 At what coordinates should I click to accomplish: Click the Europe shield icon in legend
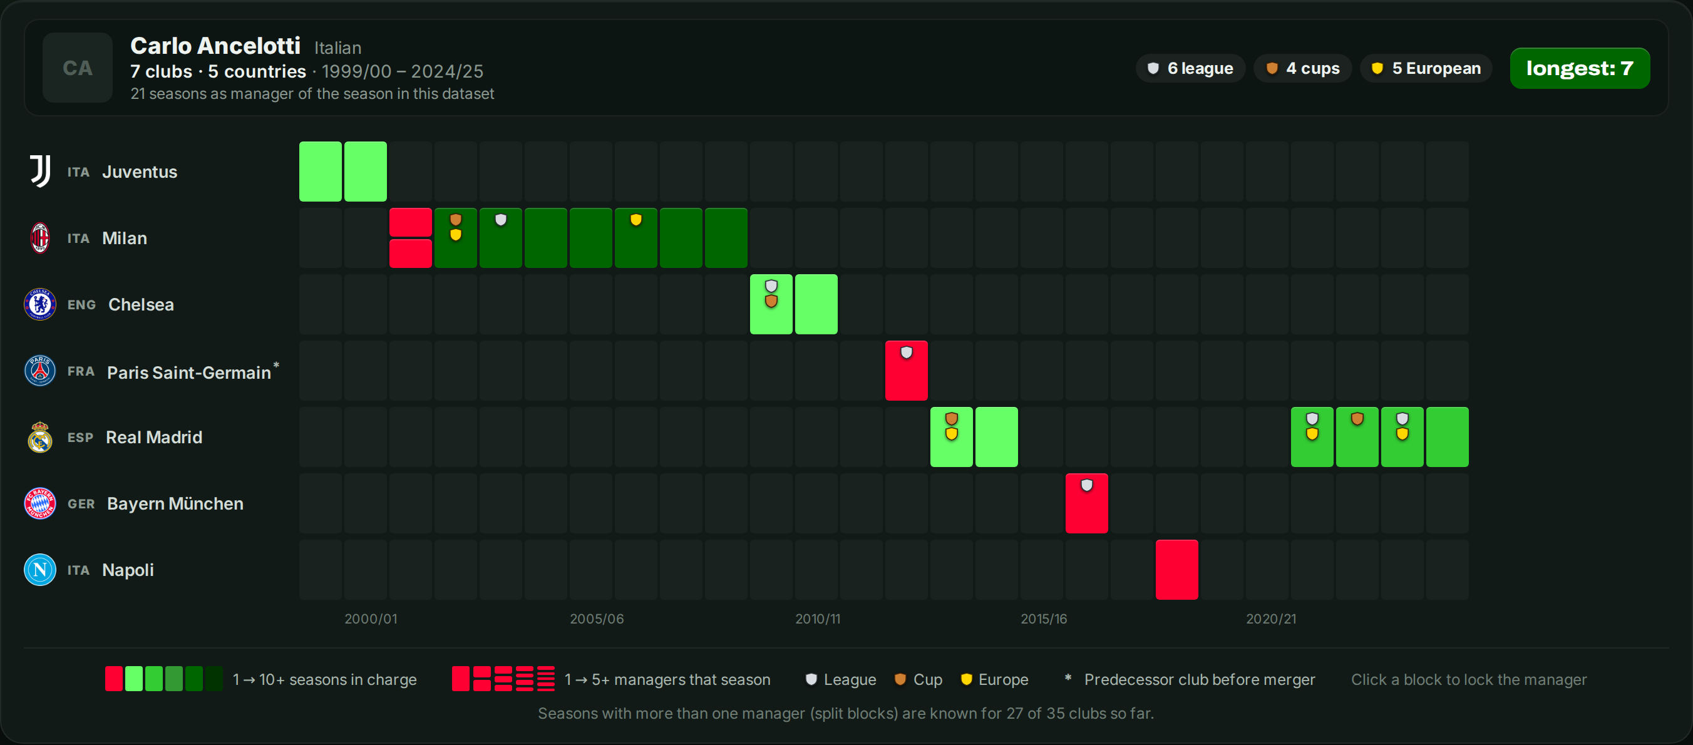pos(966,679)
